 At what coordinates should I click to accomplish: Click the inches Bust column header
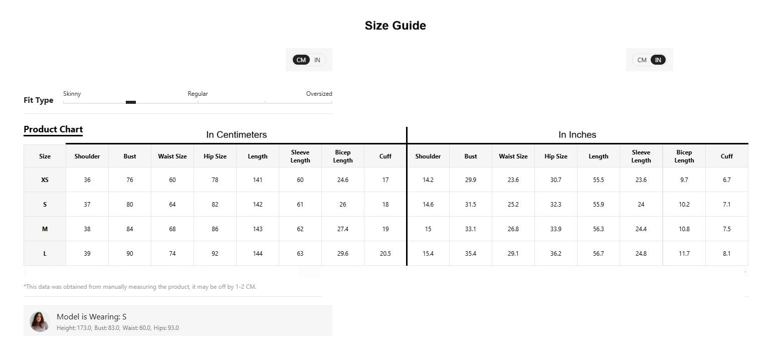pos(471,156)
